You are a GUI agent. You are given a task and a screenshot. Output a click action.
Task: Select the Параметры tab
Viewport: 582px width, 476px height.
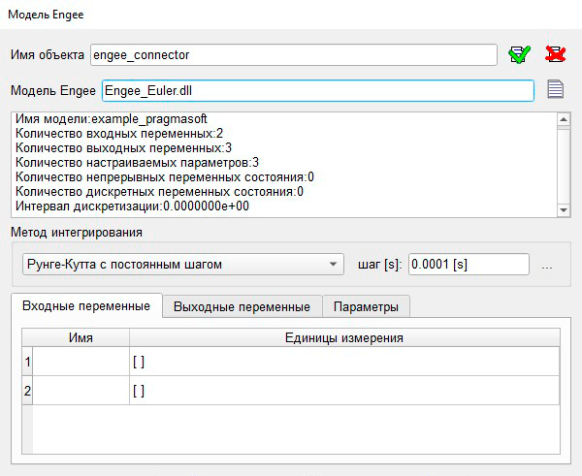click(366, 306)
